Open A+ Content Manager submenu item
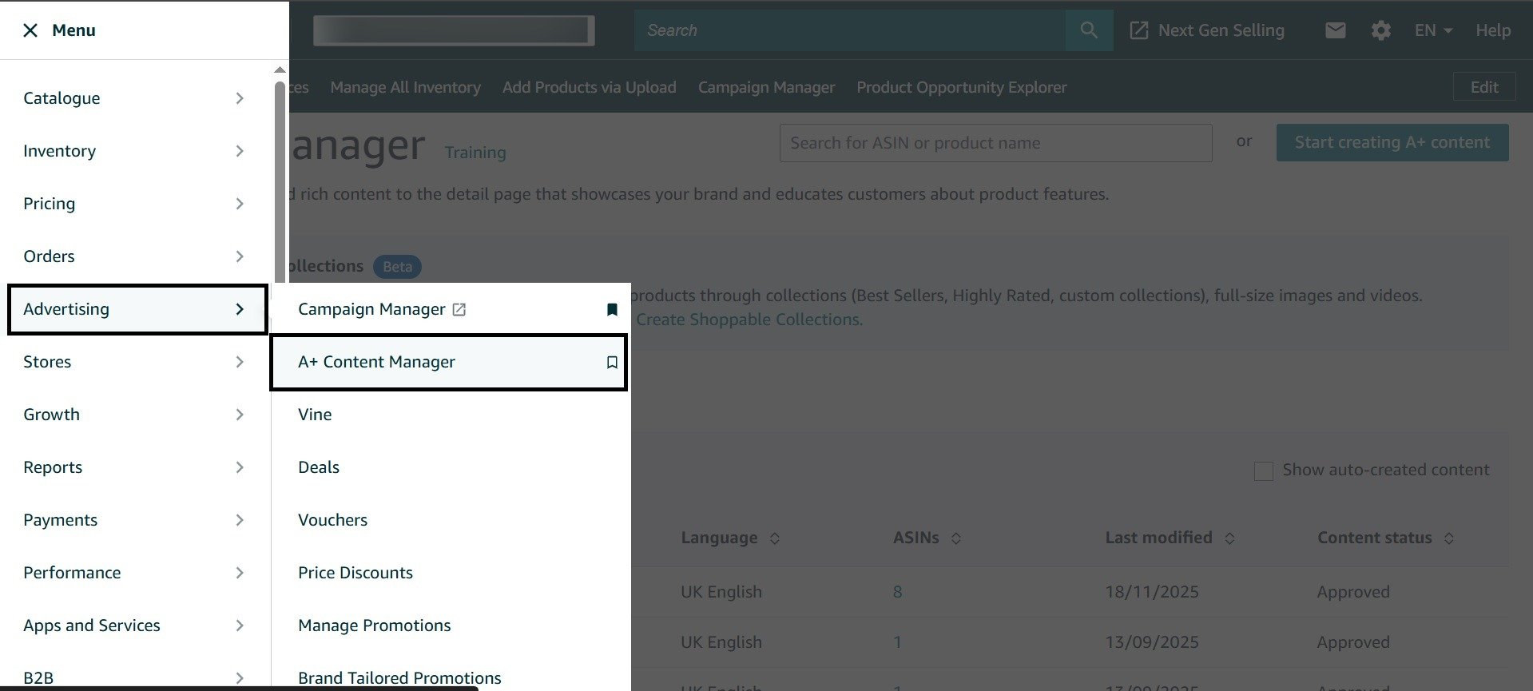Image resolution: width=1533 pixels, height=691 pixels. (x=448, y=362)
